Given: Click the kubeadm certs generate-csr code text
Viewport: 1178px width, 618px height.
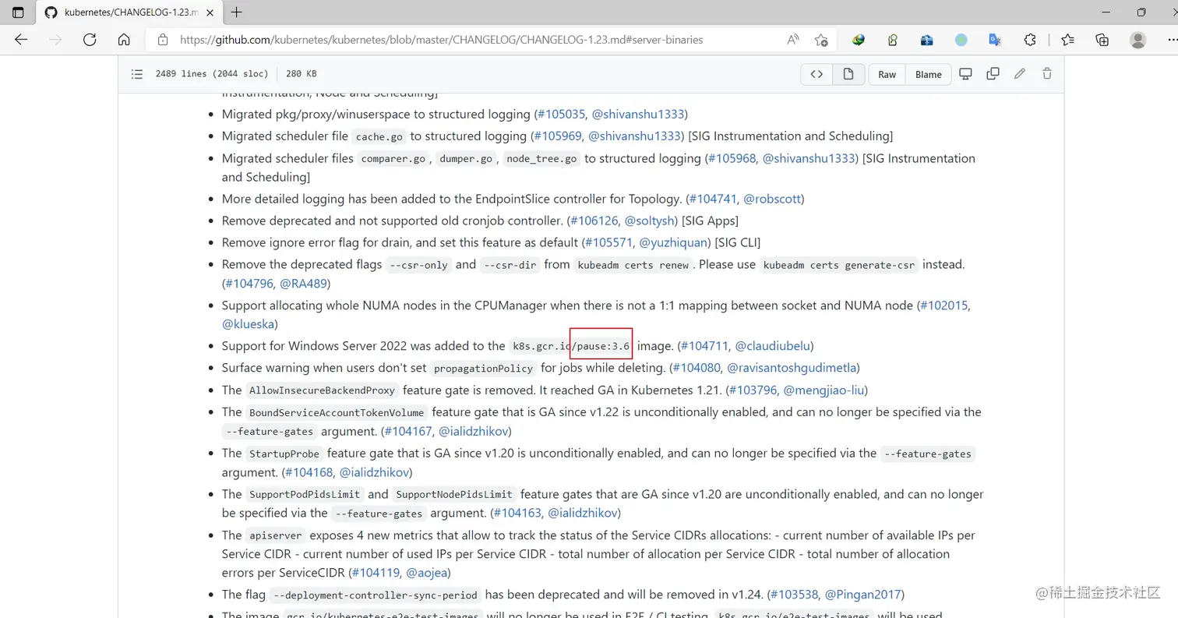Looking at the screenshot, I should coord(840,265).
